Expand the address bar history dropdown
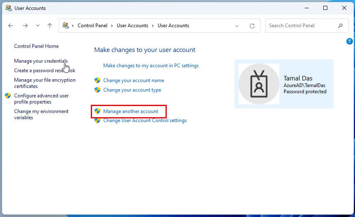Image resolution: width=355 pixels, height=217 pixels. tap(237, 26)
